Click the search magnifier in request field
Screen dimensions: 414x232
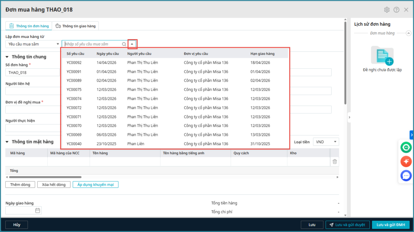coord(124,44)
